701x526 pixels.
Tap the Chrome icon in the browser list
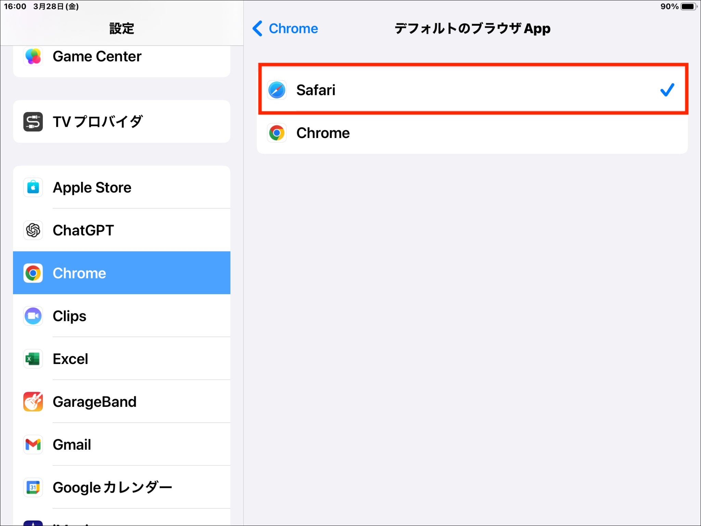[x=277, y=133]
